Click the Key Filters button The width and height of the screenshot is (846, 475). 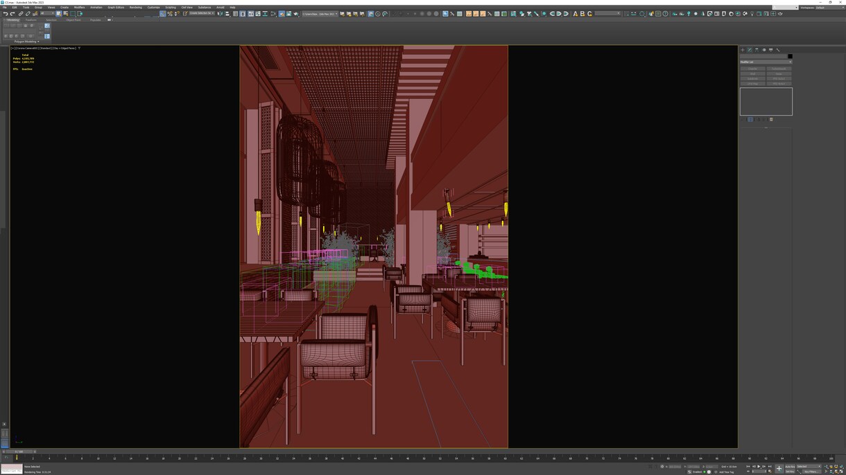pyautogui.click(x=812, y=472)
